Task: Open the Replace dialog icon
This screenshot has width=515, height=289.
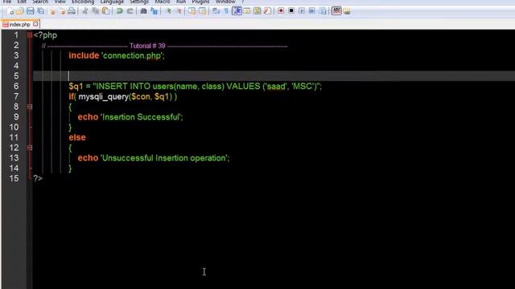Action: [154, 11]
